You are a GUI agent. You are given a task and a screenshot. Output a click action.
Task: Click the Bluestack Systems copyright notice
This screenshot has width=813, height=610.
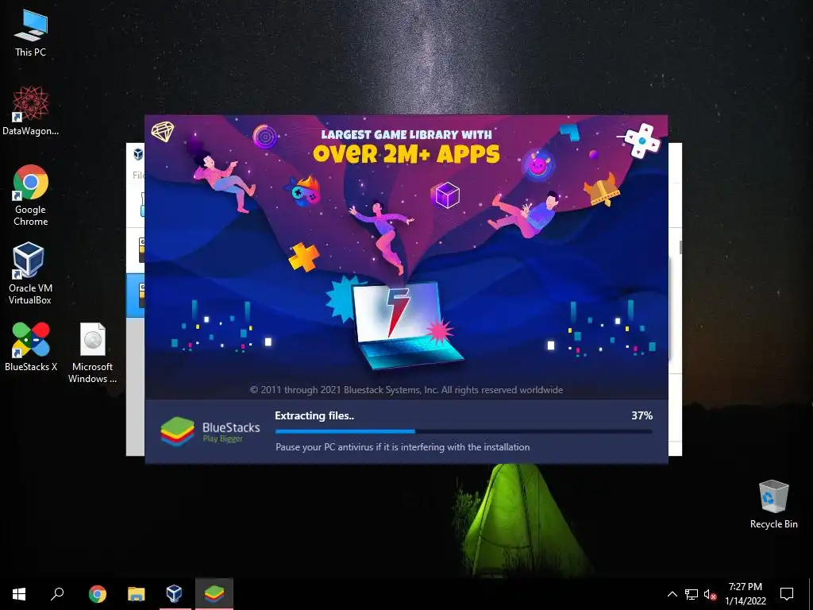tap(406, 389)
